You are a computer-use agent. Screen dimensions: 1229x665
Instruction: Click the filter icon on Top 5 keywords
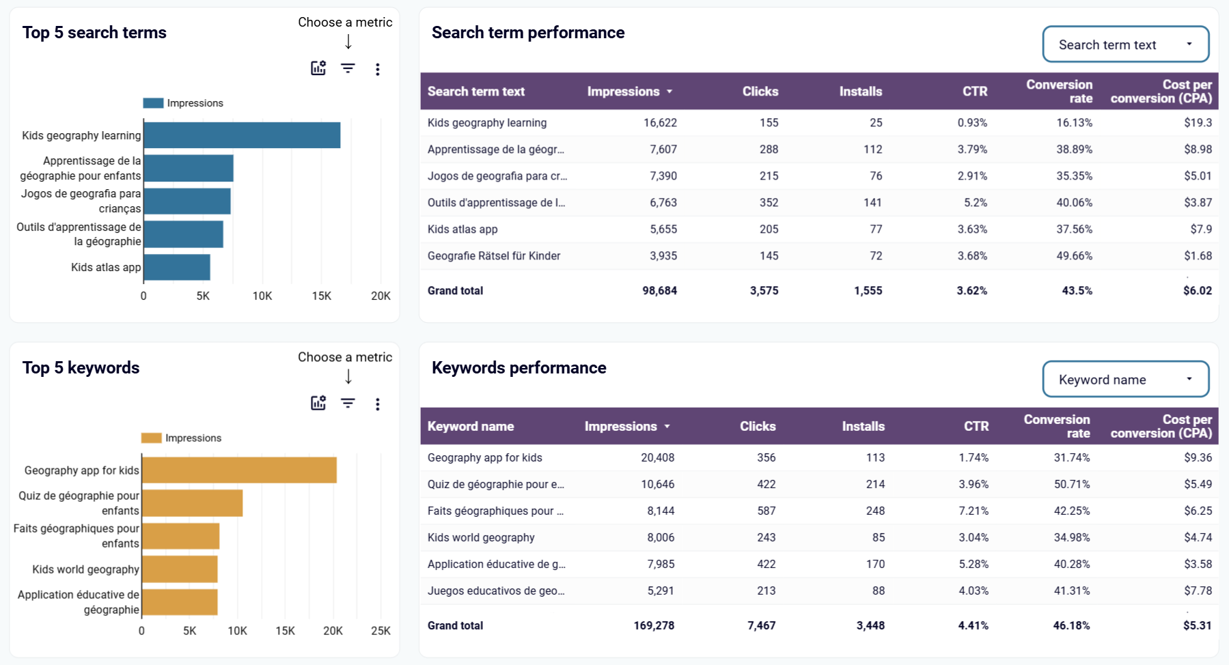(x=348, y=404)
